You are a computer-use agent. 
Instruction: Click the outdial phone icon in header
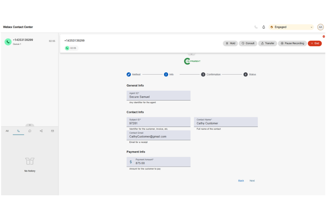click(256, 27)
